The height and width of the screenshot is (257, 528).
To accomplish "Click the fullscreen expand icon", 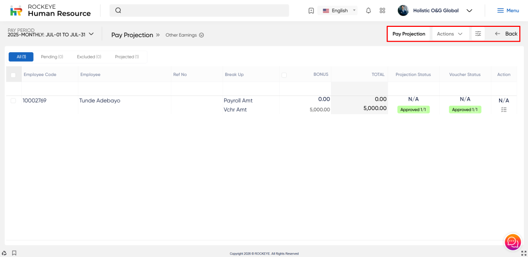I will [x=523, y=253].
